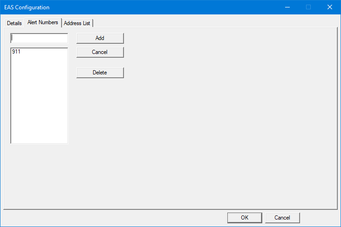Click the gap between Cancel and Delete buttons
The width and height of the screenshot is (341, 227).
pyautogui.click(x=100, y=62)
